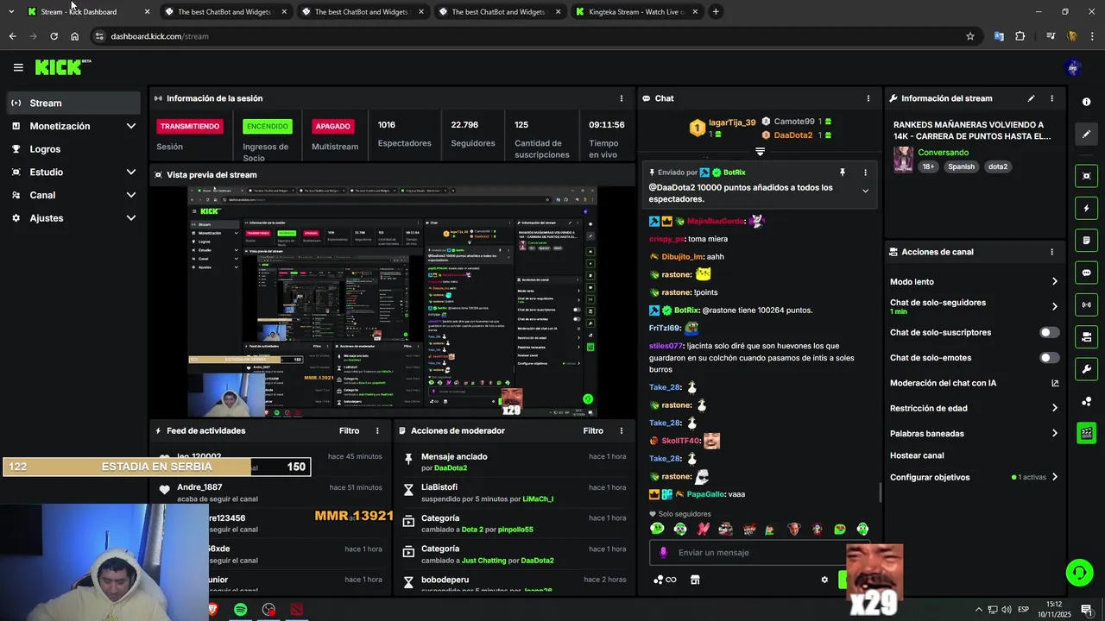1105x621 pixels.
Task: Switch to the second browser tab, best ChatBot
Action: tap(224, 12)
